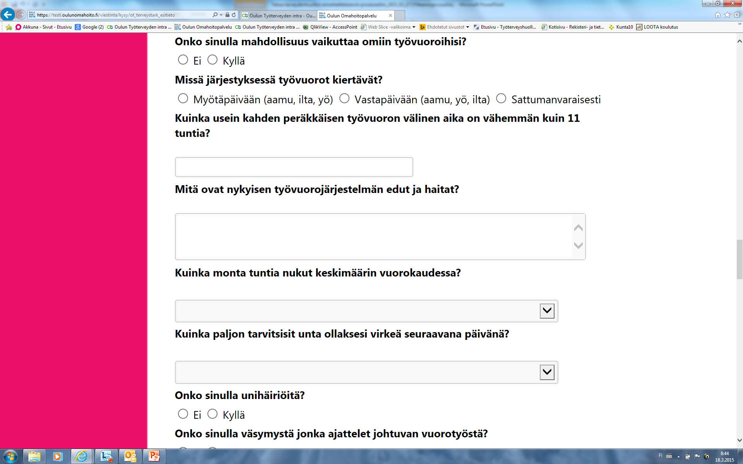
Task: Switch to the Oulun Työterveyden intra tab
Action: 278,15
